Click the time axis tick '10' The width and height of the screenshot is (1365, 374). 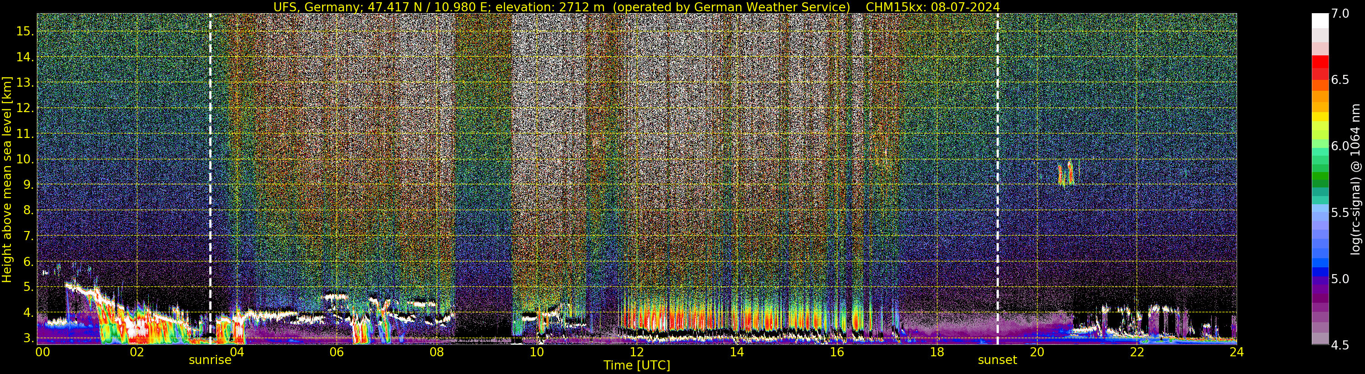tap(536, 352)
